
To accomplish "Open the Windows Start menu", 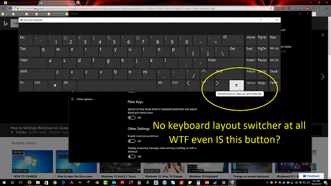I will pos(4,182).
